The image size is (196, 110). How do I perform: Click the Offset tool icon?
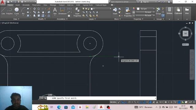(49, 16)
